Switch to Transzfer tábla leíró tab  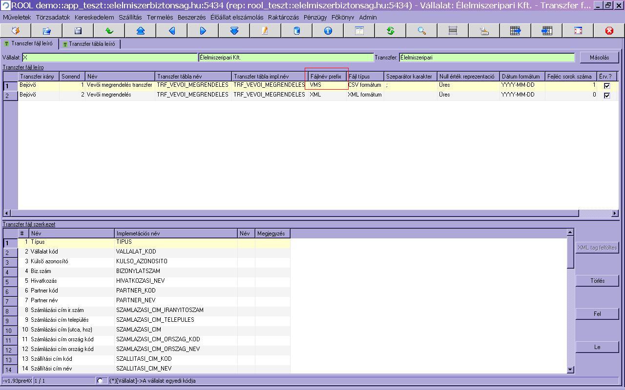pyautogui.click(x=89, y=44)
